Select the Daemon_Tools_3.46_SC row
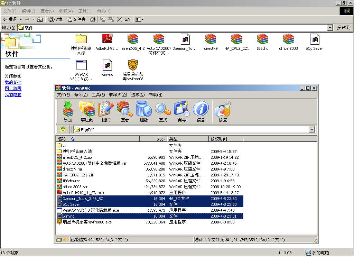The width and height of the screenshot is (354, 257). pyautogui.click(x=150, y=199)
